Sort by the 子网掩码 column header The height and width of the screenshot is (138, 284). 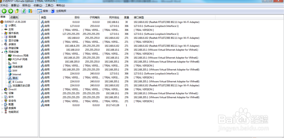91,18
